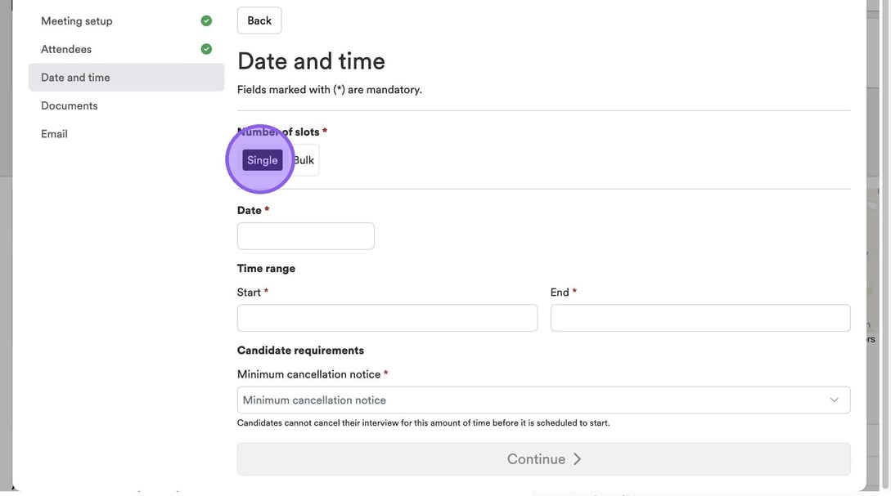Select the Single slot option

click(x=262, y=160)
